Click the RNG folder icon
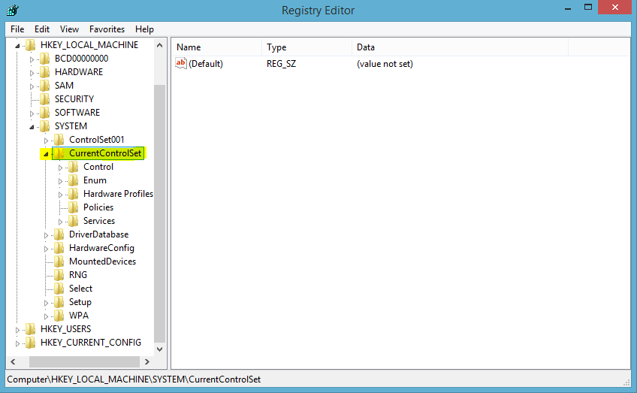The image size is (637, 393). (59, 275)
